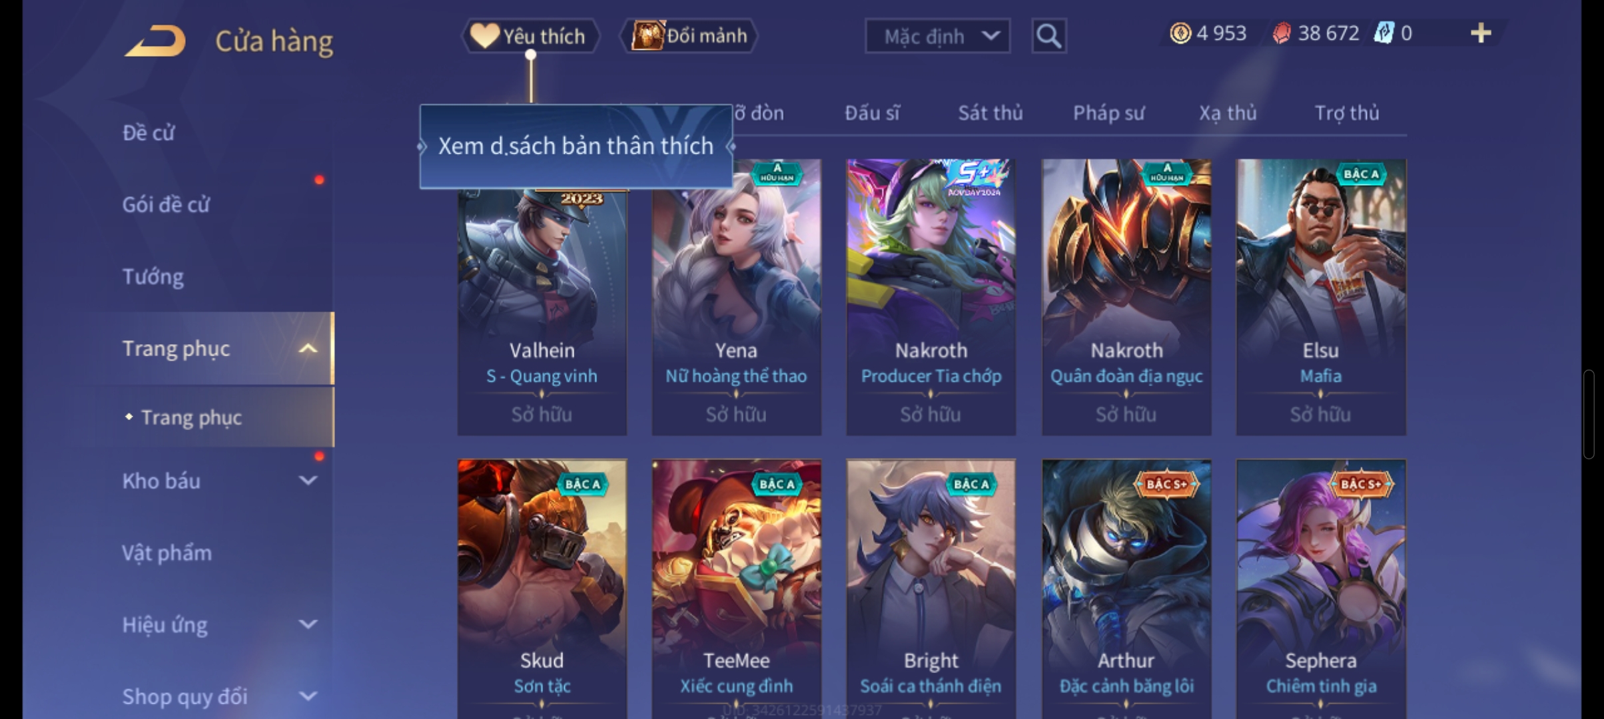The image size is (1604, 719).
Task: Open the Yena Nữ hoàng thể thao card
Action: pyautogui.click(x=736, y=297)
